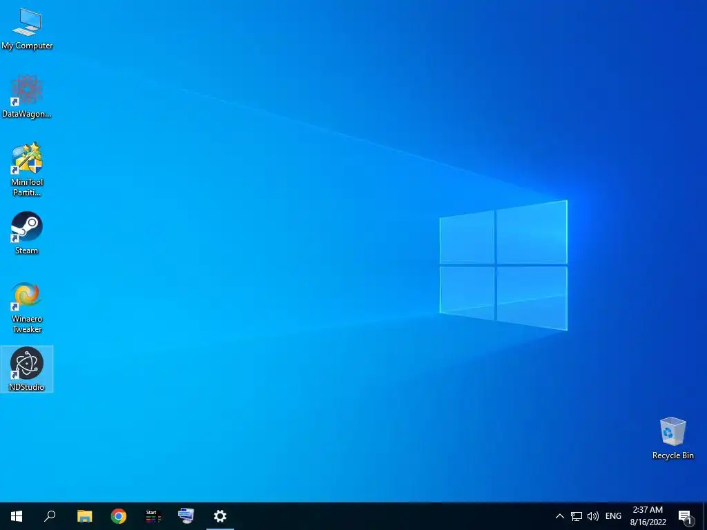Open the network status tray icon
The width and height of the screenshot is (707, 530).
click(x=577, y=516)
